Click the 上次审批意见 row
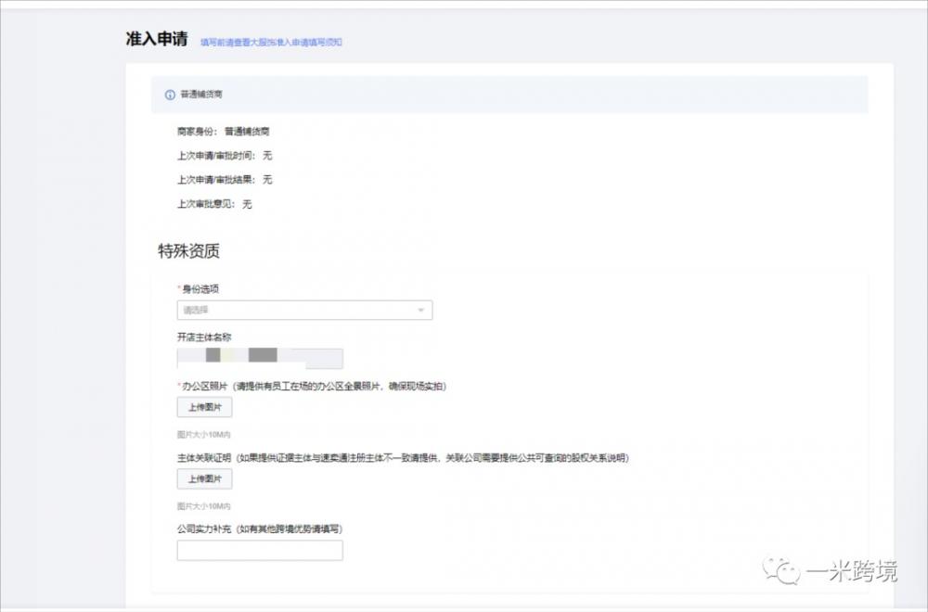This screenshot has height=612, width=928. tap(214, 204)
